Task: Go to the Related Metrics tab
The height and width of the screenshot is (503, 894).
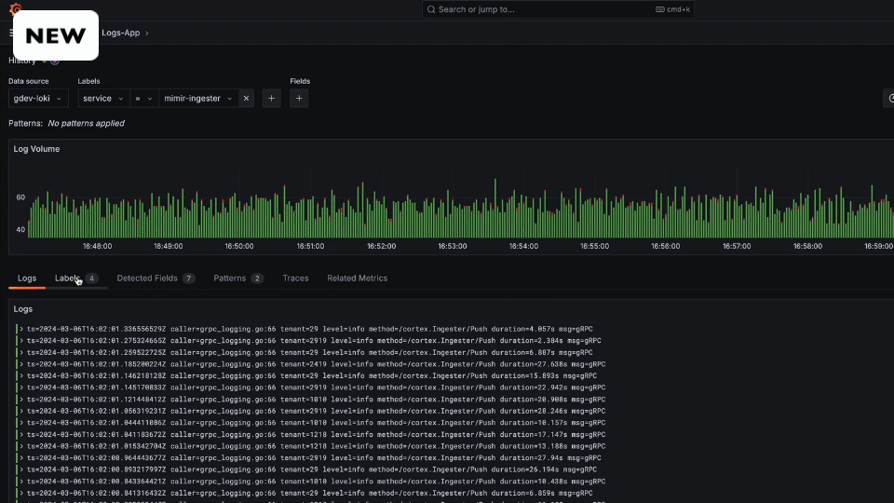Action: tap(357, 278)
